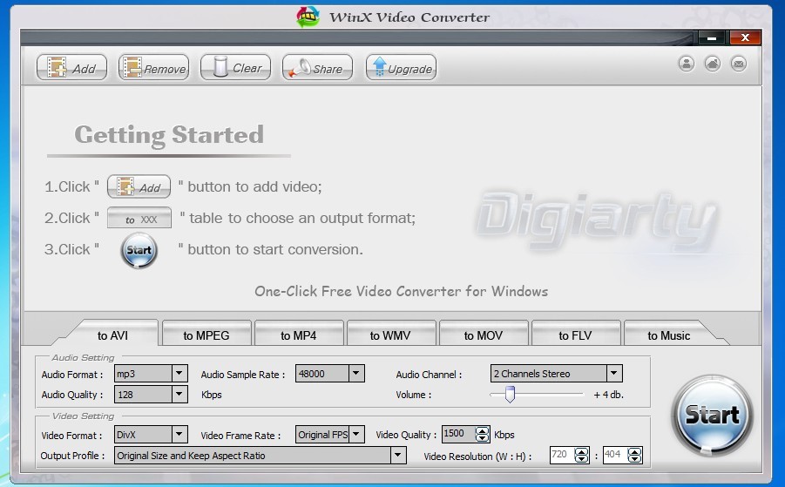Open the Output Profile dropdown

click(397, 455)
